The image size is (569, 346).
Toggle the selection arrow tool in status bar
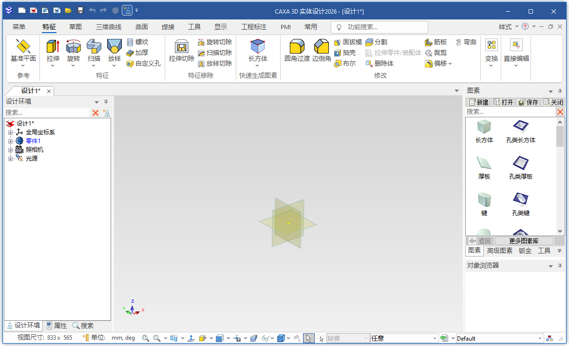point(308,338)
